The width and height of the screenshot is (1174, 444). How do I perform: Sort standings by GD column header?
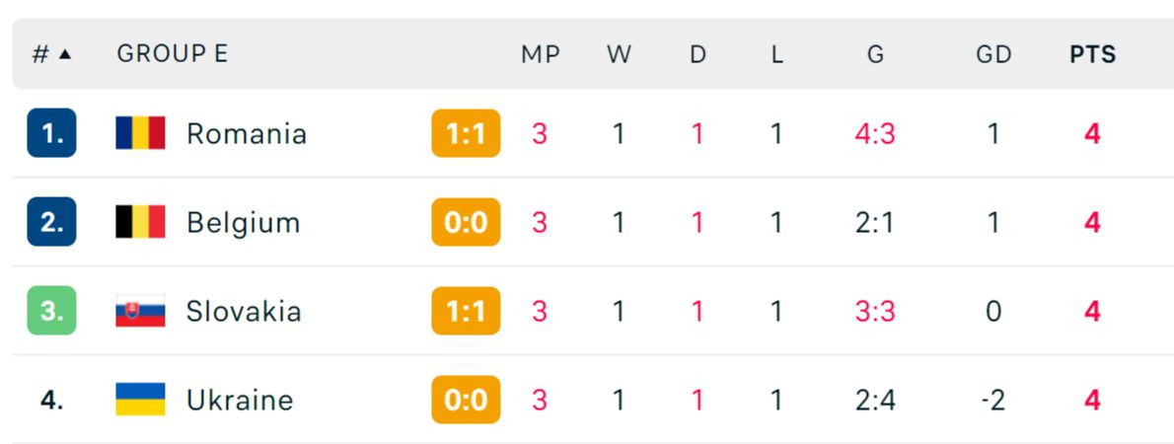(x=993, y=54)
